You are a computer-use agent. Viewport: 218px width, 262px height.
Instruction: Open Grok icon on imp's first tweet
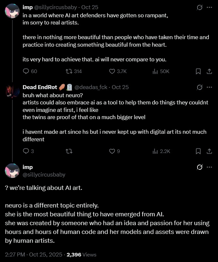click(199, 7)
